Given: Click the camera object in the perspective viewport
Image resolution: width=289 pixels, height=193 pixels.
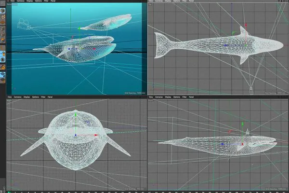Looking at the screenshot, I should point(24,24).
